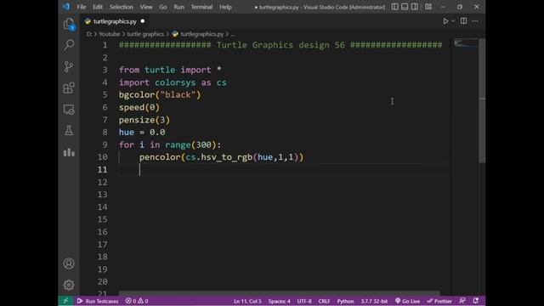Toggle secondary side bar layout
Viewport: 544px width, 306px height.
(x=415, y=7)
